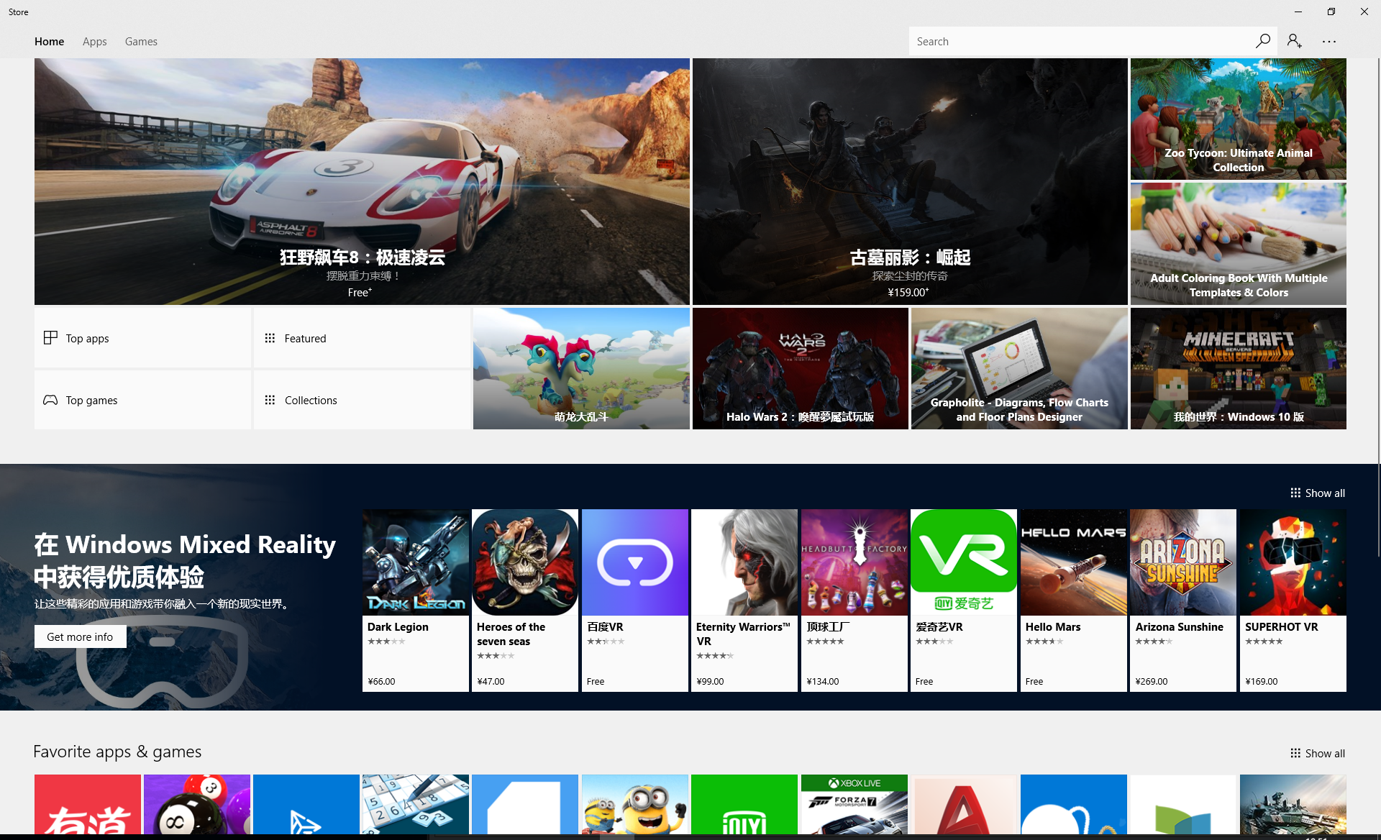
Task: Open the Collections grid tile
Action: tap(361, 400)
